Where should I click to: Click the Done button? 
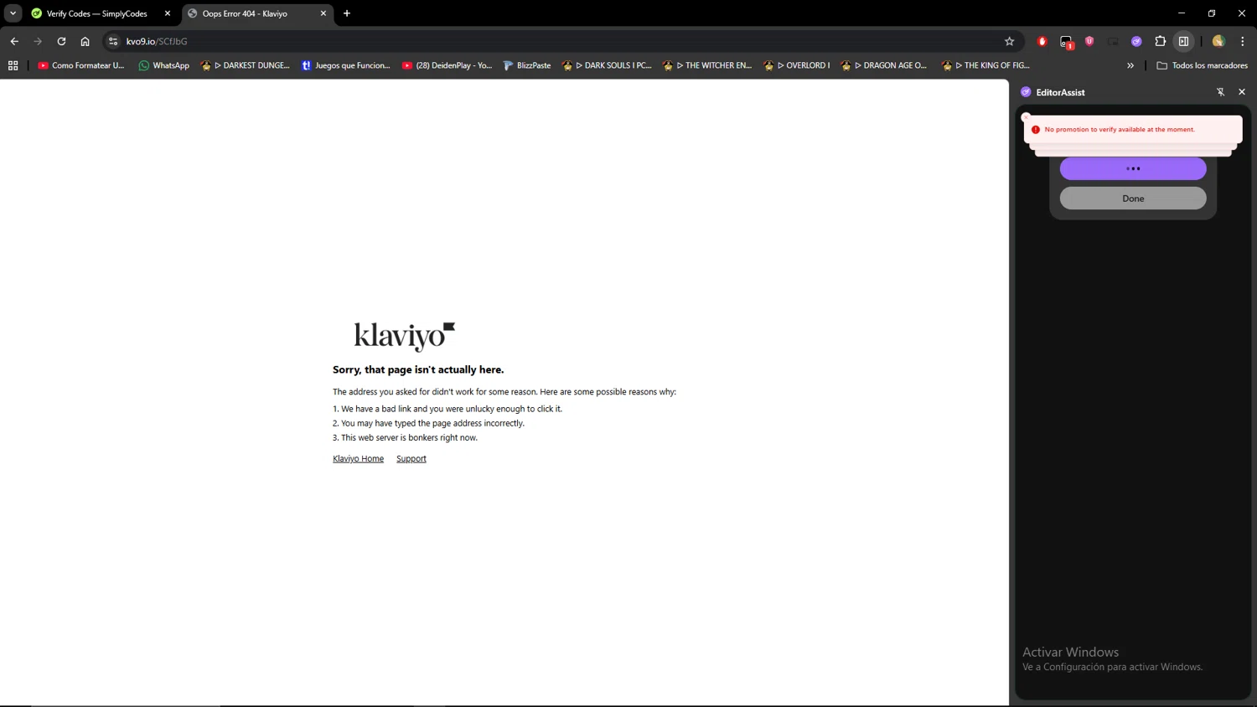1133,199
